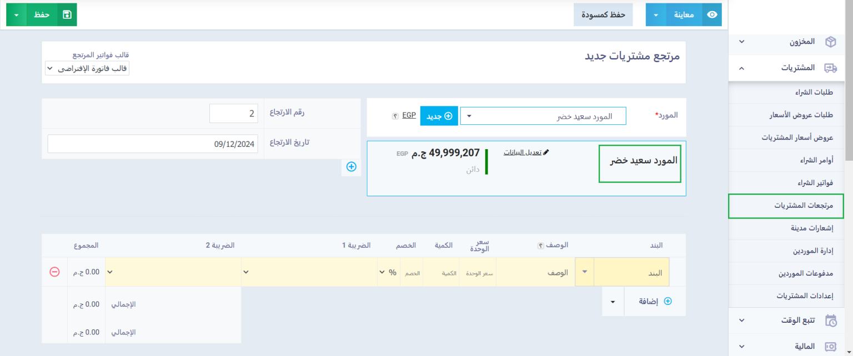
Task: Click the blue جديد new supplier button
Action: pos(439,116)
